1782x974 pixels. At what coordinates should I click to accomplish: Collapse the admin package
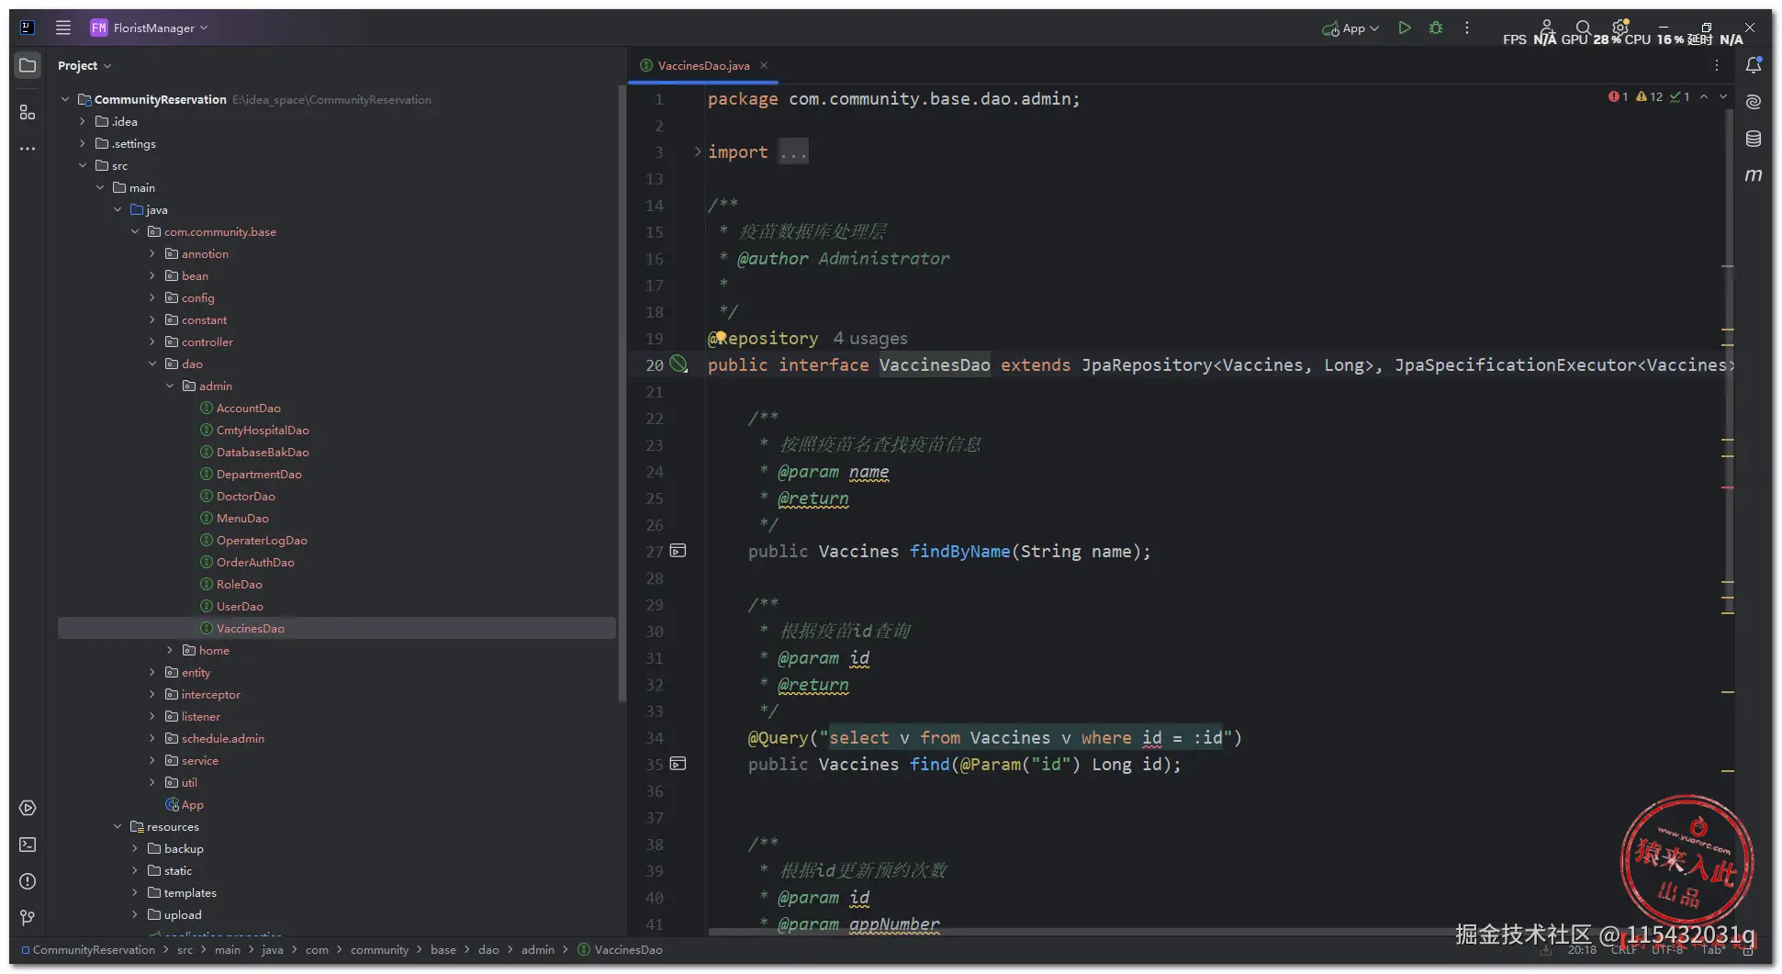pyautogui.click(x=170, y=386)
